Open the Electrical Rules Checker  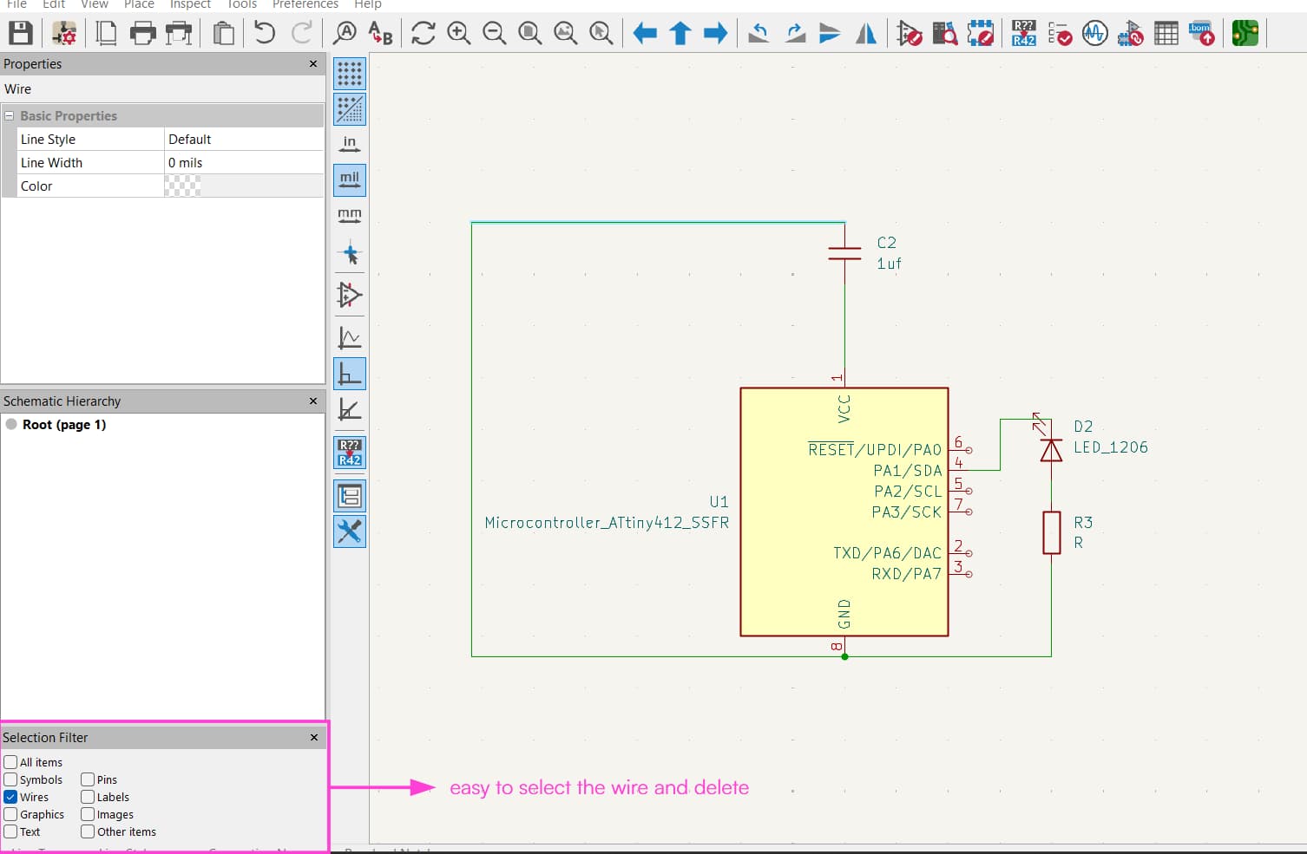(x=1060, y=34)
